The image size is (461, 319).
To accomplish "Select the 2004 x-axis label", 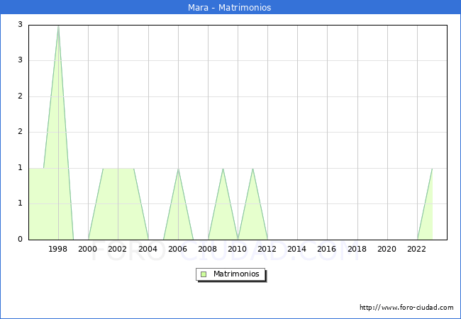I will (x=148, y=249).
